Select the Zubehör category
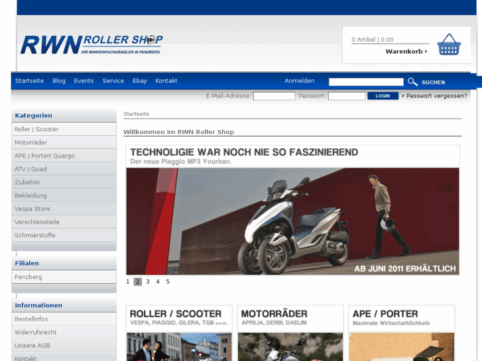This screenshot has width=482, height=361. point(64,182)
